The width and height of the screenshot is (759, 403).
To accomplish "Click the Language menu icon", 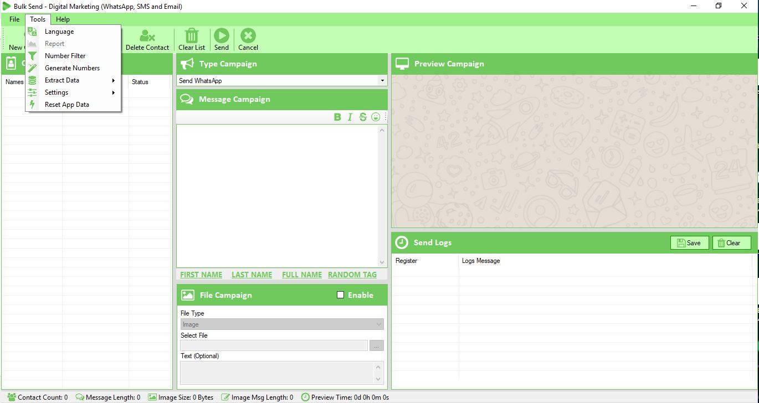I will point(33,32).
